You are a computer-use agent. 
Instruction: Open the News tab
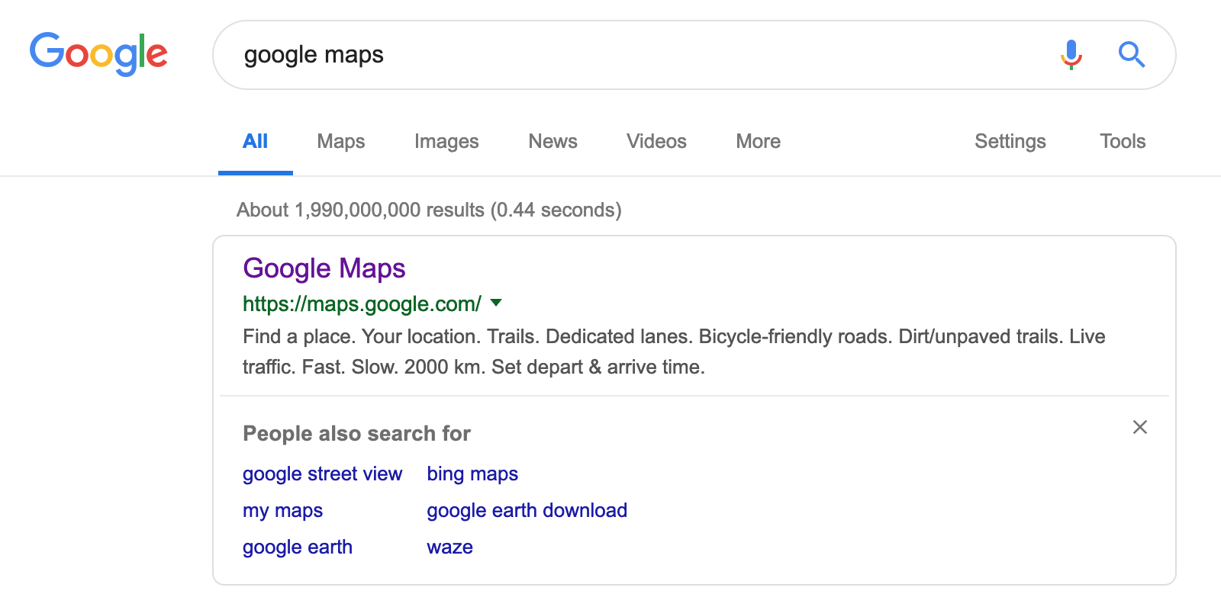[553, 141]
